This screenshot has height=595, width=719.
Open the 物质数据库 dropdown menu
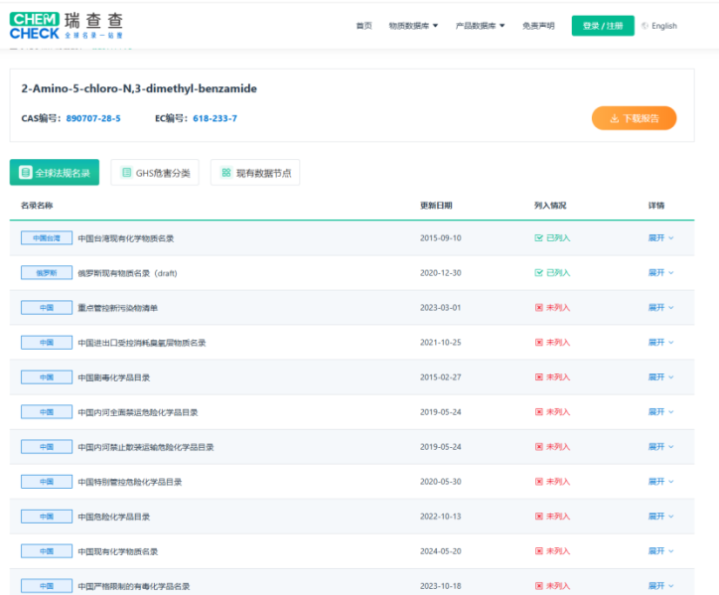click(x=413, y=26)
